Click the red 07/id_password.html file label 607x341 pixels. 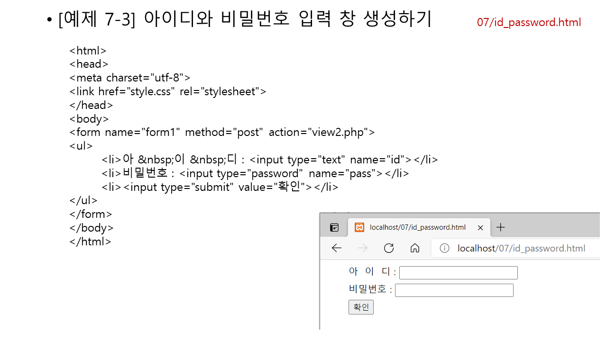point(529,22)
